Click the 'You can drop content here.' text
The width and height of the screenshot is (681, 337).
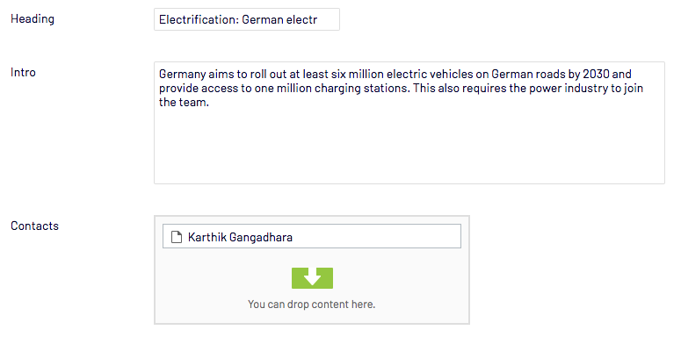(x=311, y=305)
